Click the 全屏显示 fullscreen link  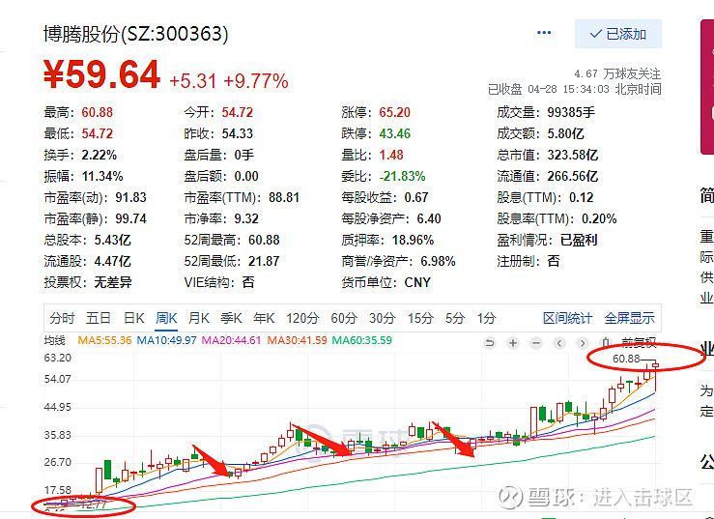tap(629, 318)
